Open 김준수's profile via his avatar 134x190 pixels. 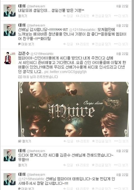[x=9, y=58]
